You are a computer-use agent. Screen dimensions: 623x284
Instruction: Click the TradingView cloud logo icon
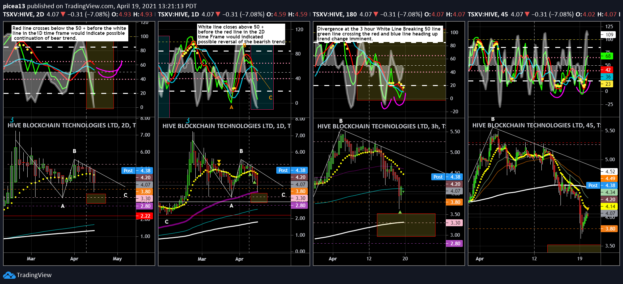pos(9,275)
